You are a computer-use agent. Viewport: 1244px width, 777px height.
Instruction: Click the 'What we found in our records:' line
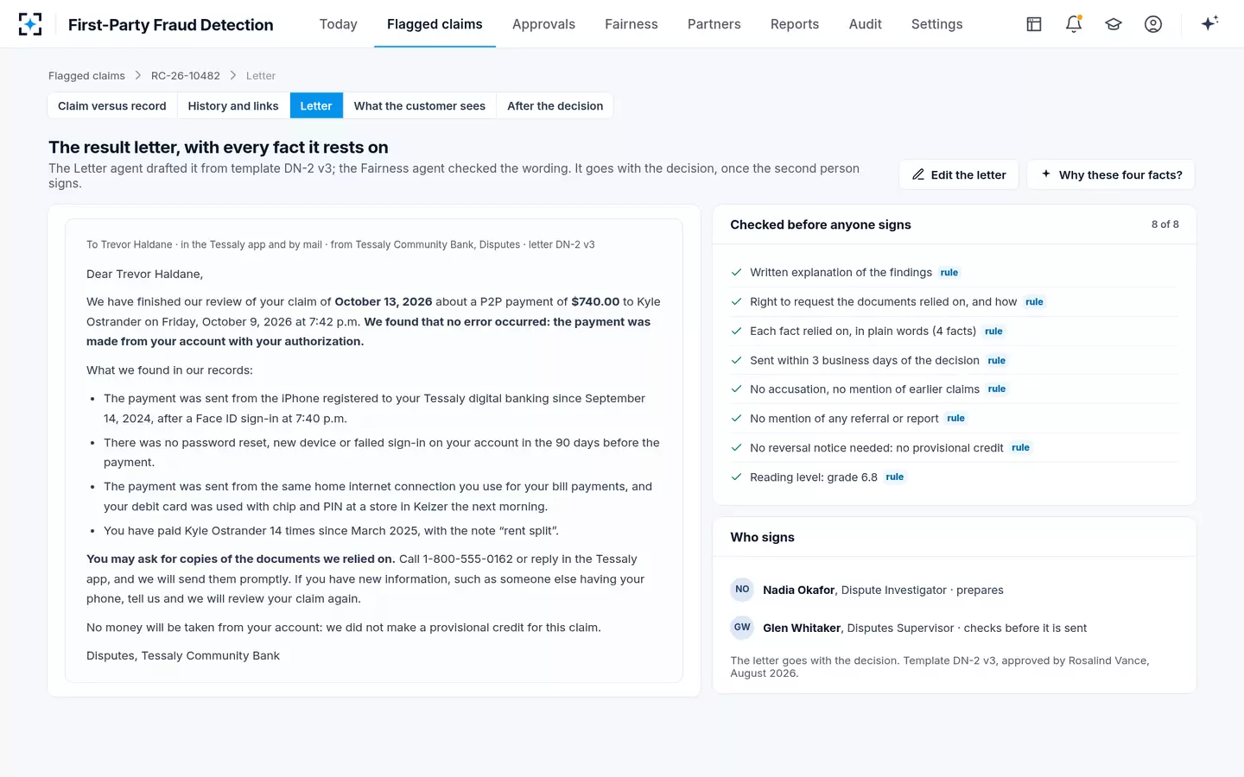[x=169, y=370]
